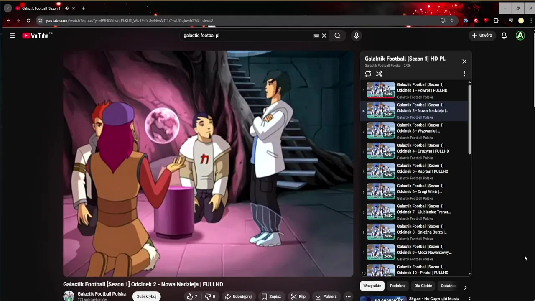This screenshot has height=301, width=535.
Task: Save the video with Zapisz
Action: 271,296
